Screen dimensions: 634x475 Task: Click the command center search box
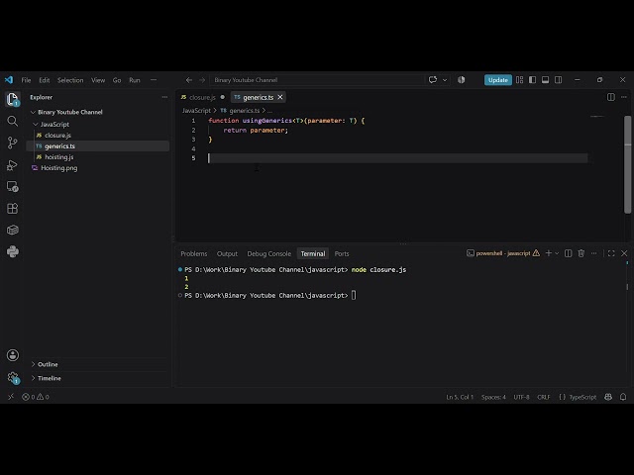coord(317,80)
